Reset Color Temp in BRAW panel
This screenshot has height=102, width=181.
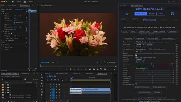click(x=177, y=64)
